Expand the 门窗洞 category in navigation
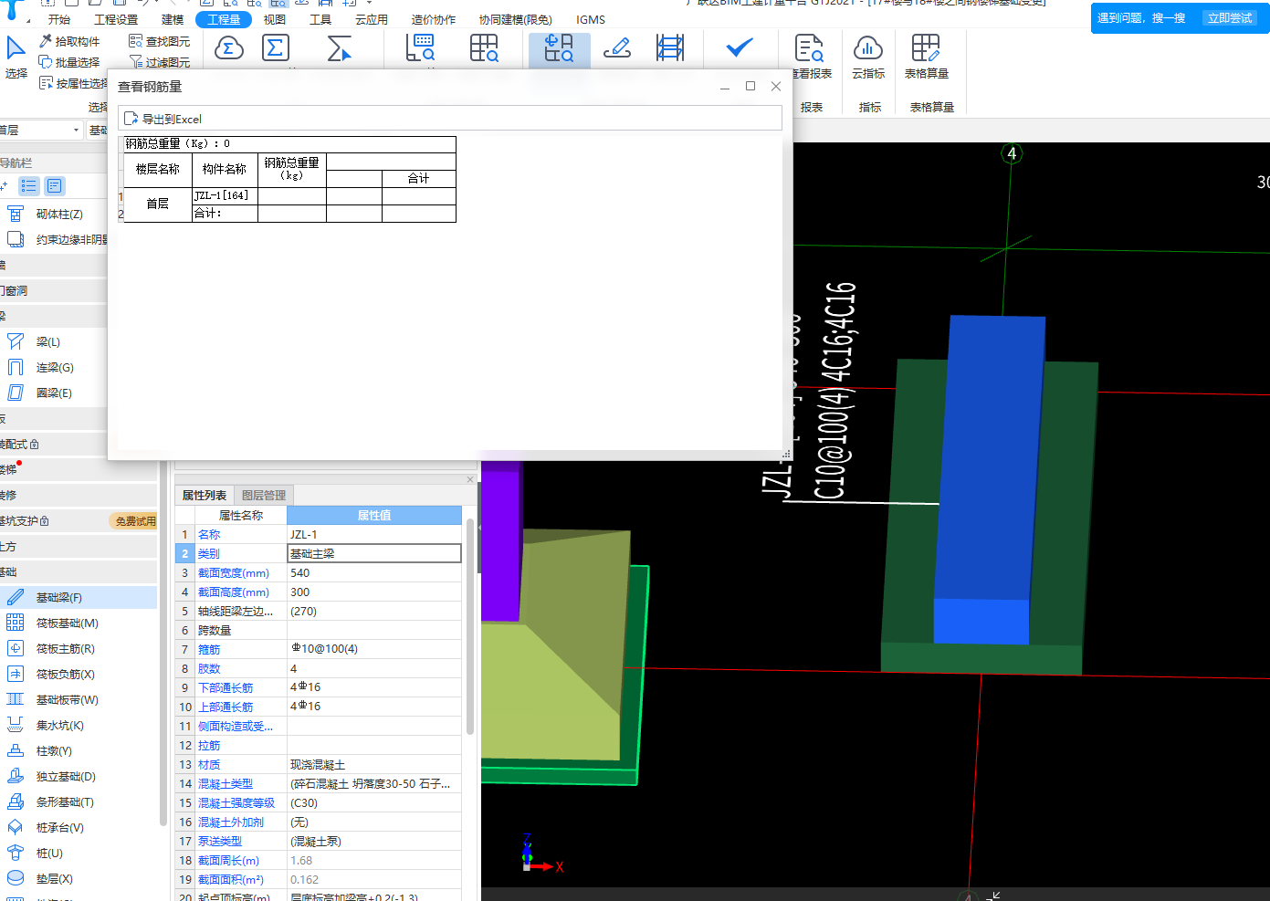Image resolution: width=1270 pixels, height=901 pixels. click(54, 290)
